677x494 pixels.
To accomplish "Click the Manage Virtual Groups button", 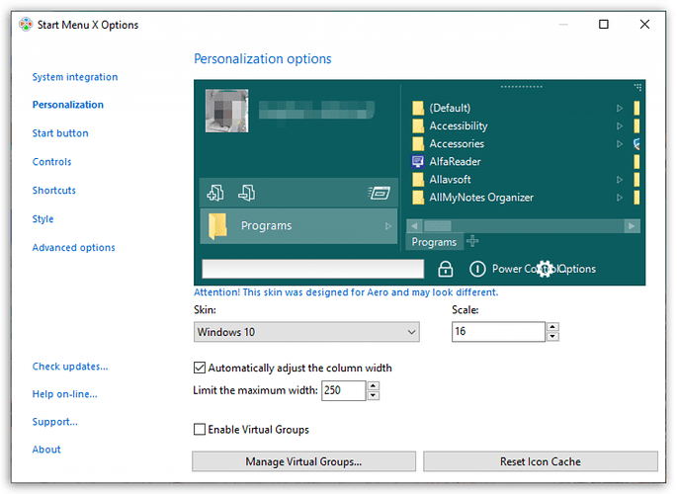I will click(303, 461).
